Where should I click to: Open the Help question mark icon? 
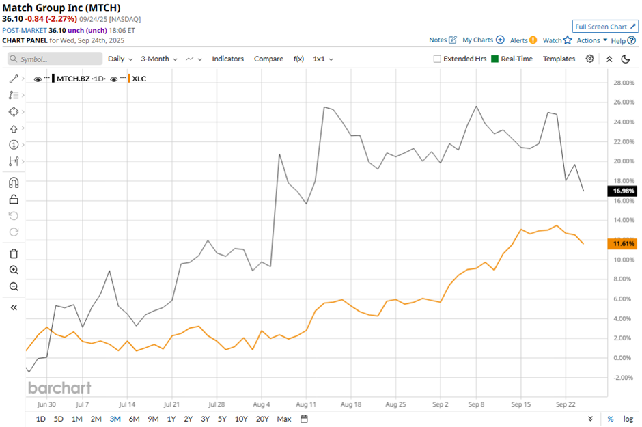pos(632,40)
